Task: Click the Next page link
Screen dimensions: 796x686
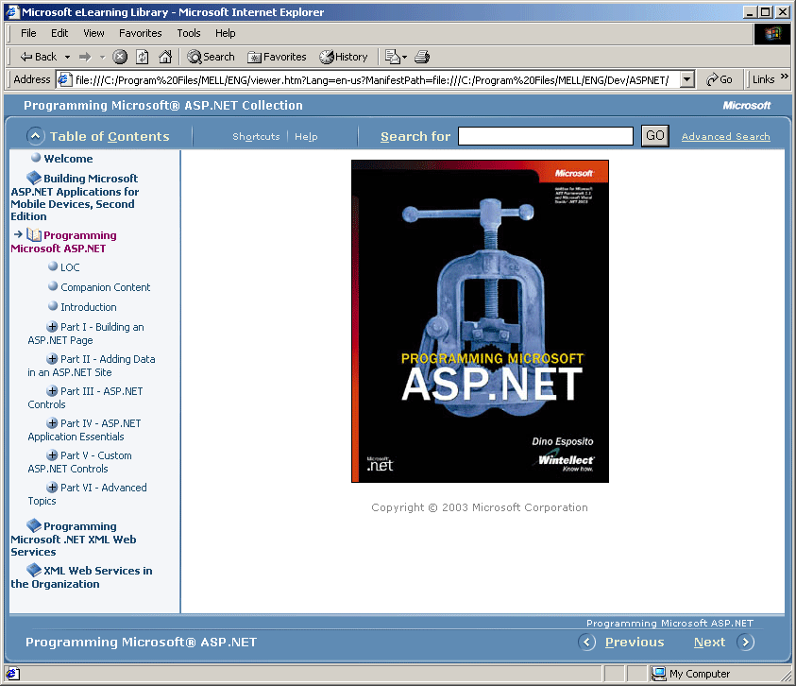Action: tap(710, 643)
